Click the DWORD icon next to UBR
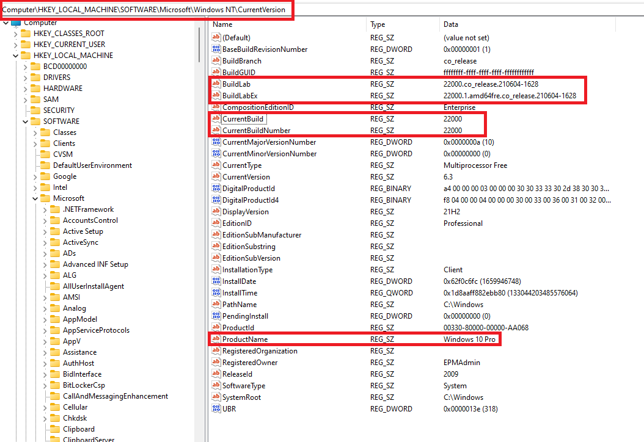644x442 pixels. point(216,409)
